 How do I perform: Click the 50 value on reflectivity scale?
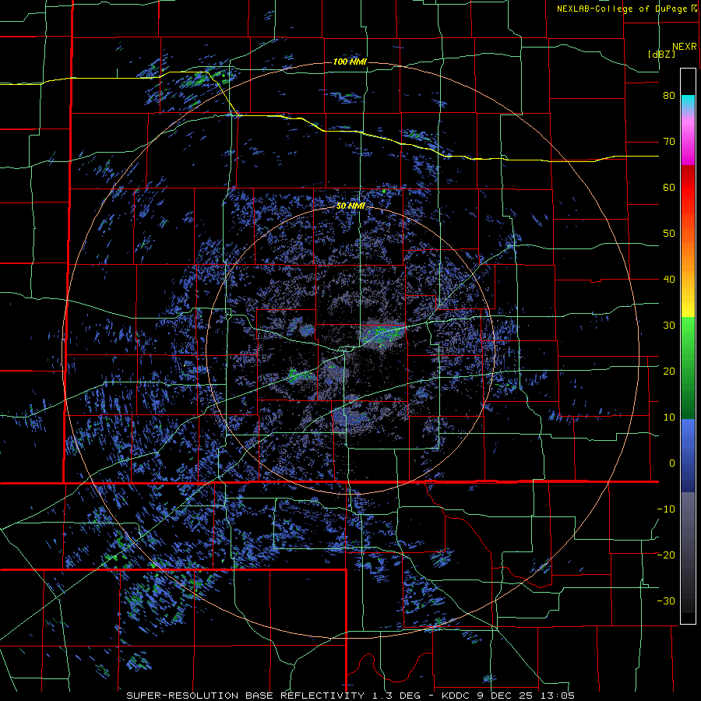click(x=669, y=234)
